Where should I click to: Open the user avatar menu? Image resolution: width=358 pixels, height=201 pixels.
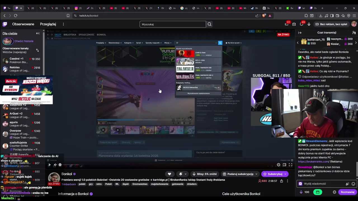(354, 24)
